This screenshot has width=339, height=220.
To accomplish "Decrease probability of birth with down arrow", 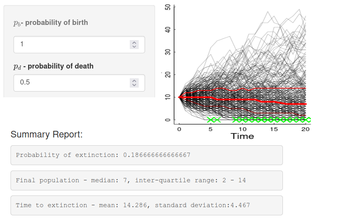I will pos(134,47).
